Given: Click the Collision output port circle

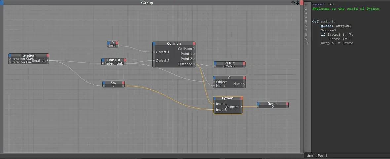Looking at the screenshot, I should click(194, 49).
